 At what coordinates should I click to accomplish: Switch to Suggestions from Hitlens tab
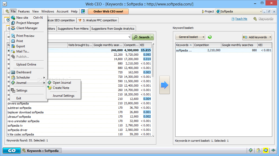click(73, 29)
